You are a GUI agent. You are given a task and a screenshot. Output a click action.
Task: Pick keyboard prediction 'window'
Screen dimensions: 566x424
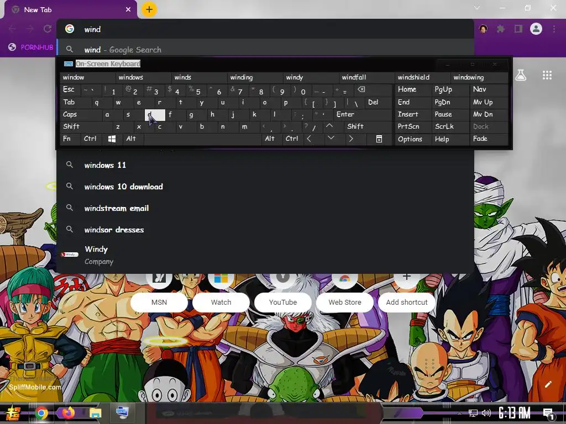point(88,77)
